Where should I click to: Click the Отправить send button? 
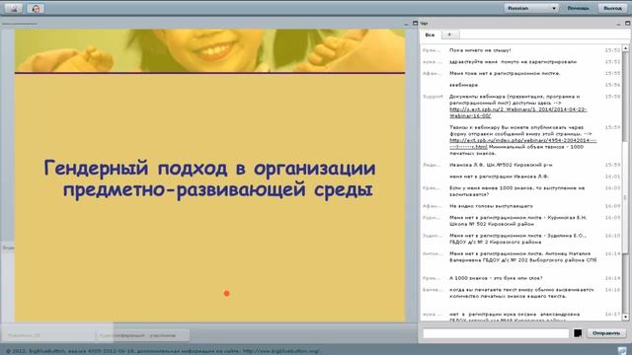(x=606, y=333)
